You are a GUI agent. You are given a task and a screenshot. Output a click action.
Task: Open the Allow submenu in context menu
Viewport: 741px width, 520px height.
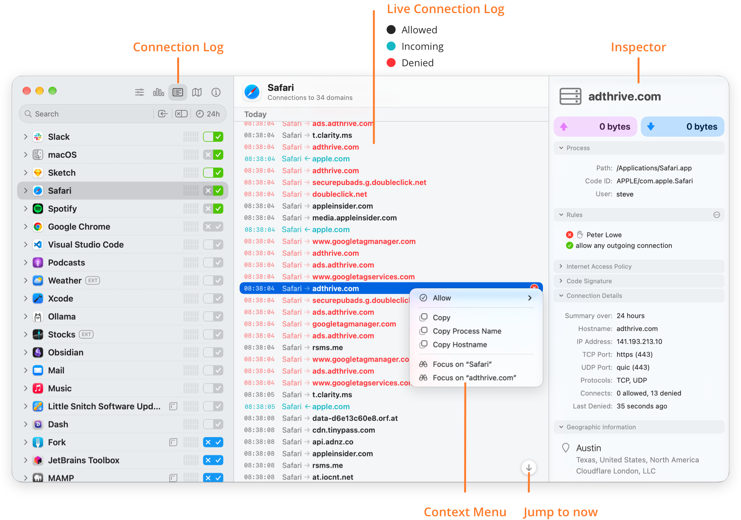click(476, 298)
